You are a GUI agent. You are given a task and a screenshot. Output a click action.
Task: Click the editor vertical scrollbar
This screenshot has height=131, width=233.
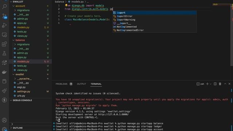click(232, 35)
